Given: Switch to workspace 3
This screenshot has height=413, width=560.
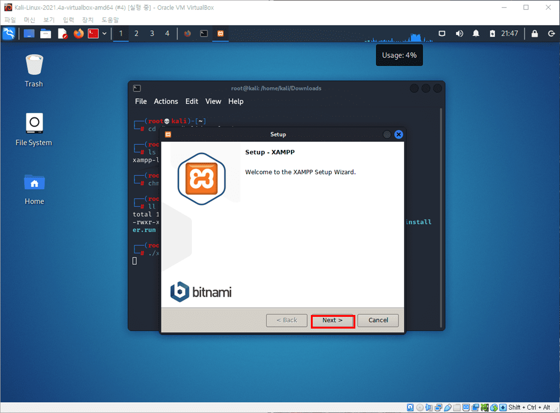Looking at the screenshot, I should [x=152, y=33].
